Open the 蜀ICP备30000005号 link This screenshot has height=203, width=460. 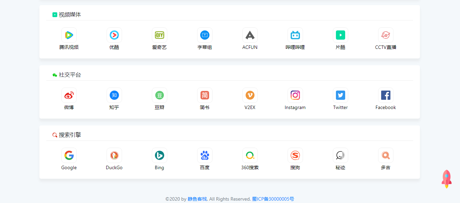point(273,199)
